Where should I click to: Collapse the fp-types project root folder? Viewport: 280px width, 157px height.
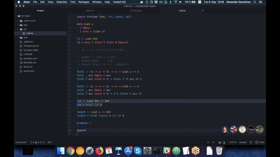pos(16,16)
